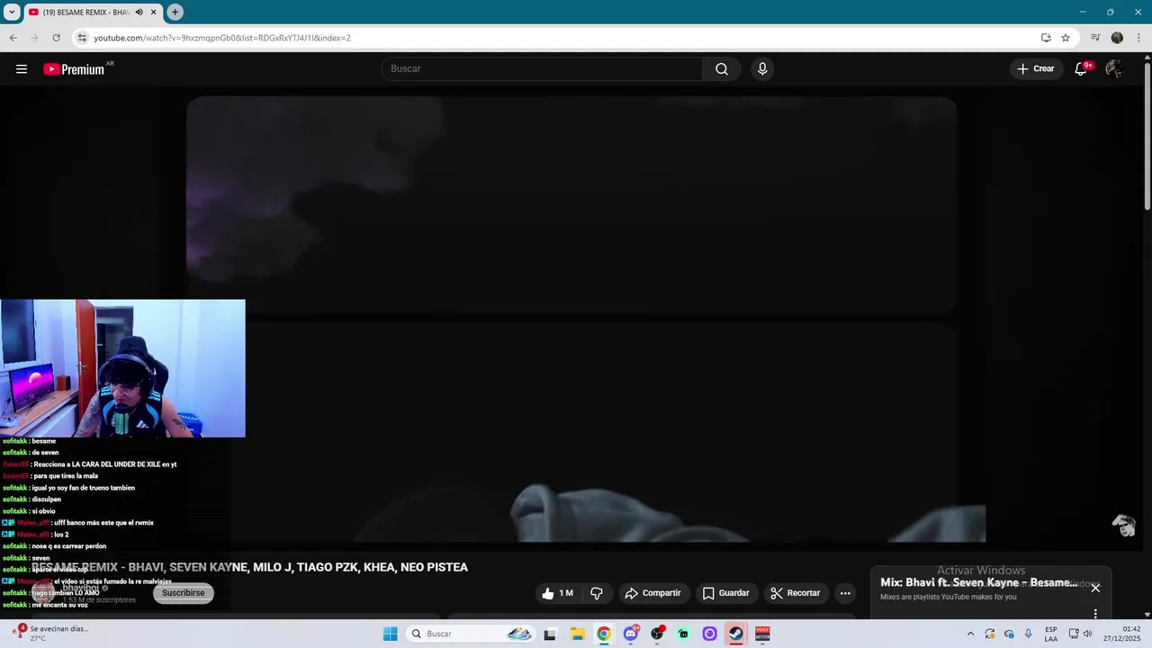Screen dimensions: 1152x648
Task: Expand the Chrome tab search dropdown
Action: coord(12,13)
